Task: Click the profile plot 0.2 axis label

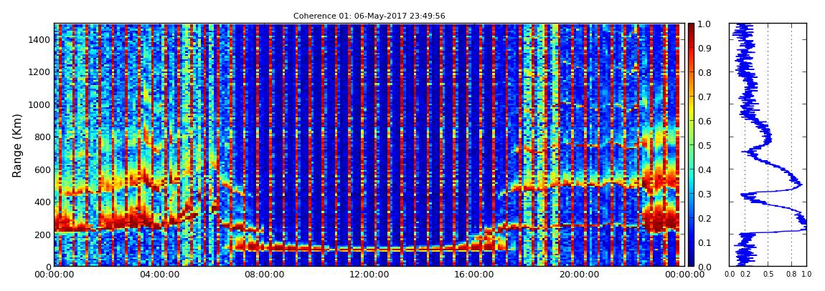Action: pos(745,275)
